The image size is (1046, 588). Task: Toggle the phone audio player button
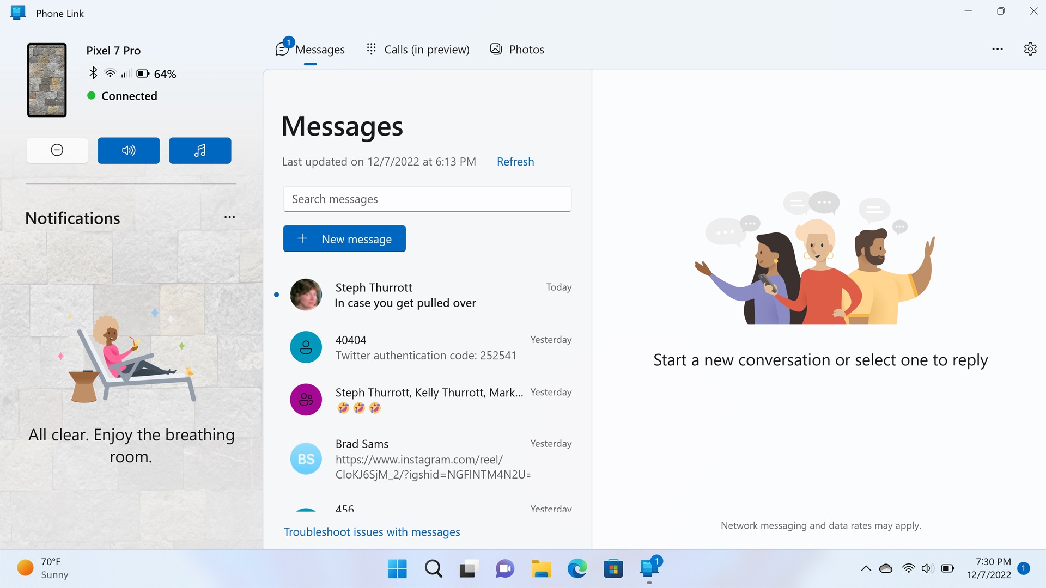(200, 150)
